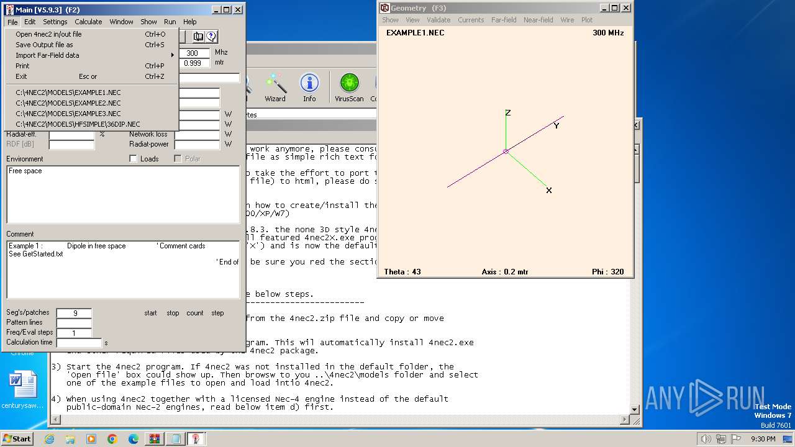
Task: Click the question-mark help icon in Main toolbar
Action: tap(211, 37)
